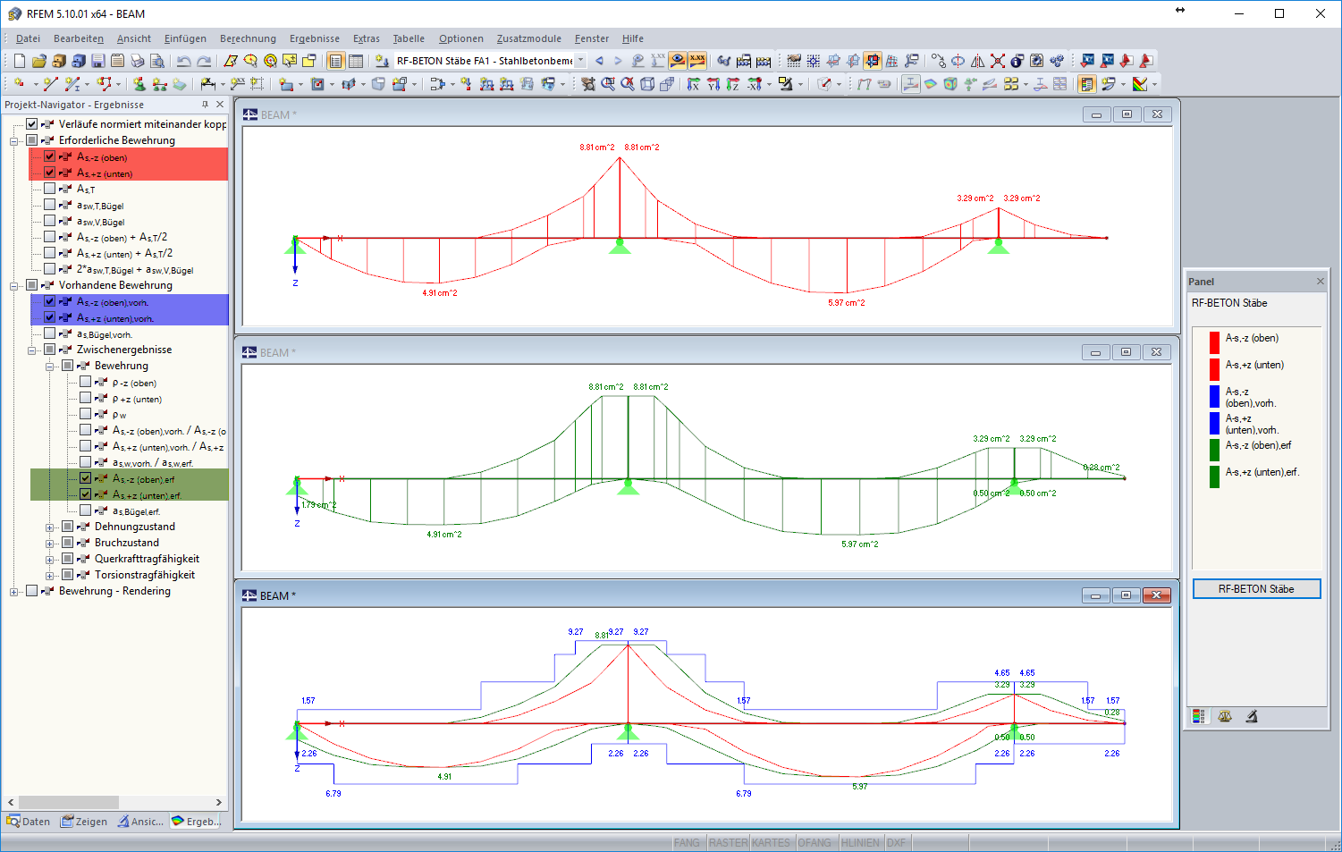
Task: Expand the Bruchzustand node
Action: pyautogui.click(x=49, y=544)
